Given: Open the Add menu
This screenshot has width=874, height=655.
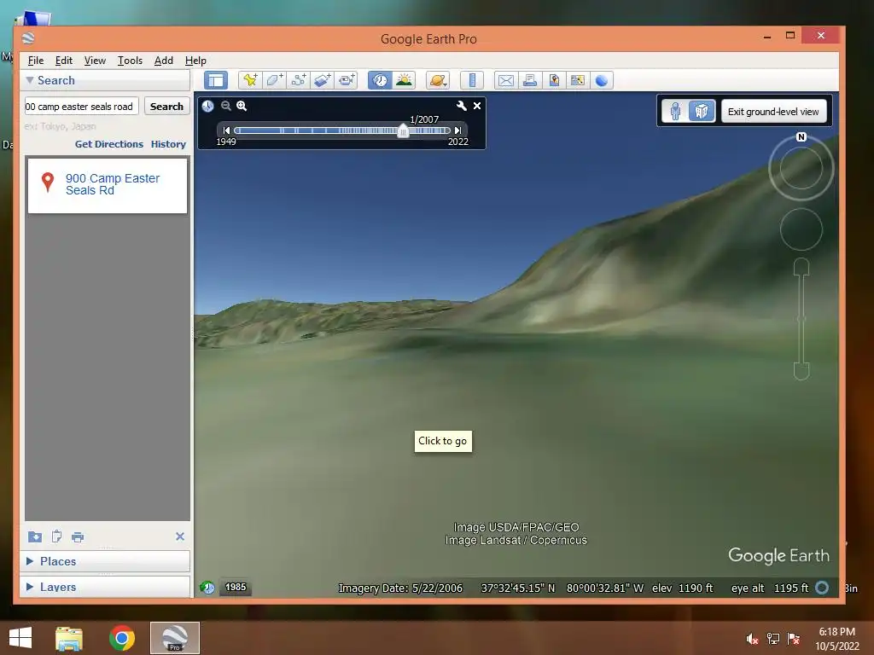Looking at the screenshot, I should (x=163, y=61).
